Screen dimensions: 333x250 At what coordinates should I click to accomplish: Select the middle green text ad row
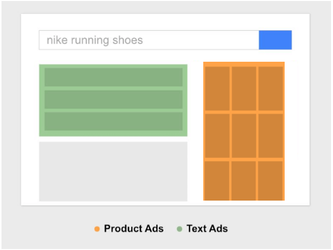tap(113, 99)
